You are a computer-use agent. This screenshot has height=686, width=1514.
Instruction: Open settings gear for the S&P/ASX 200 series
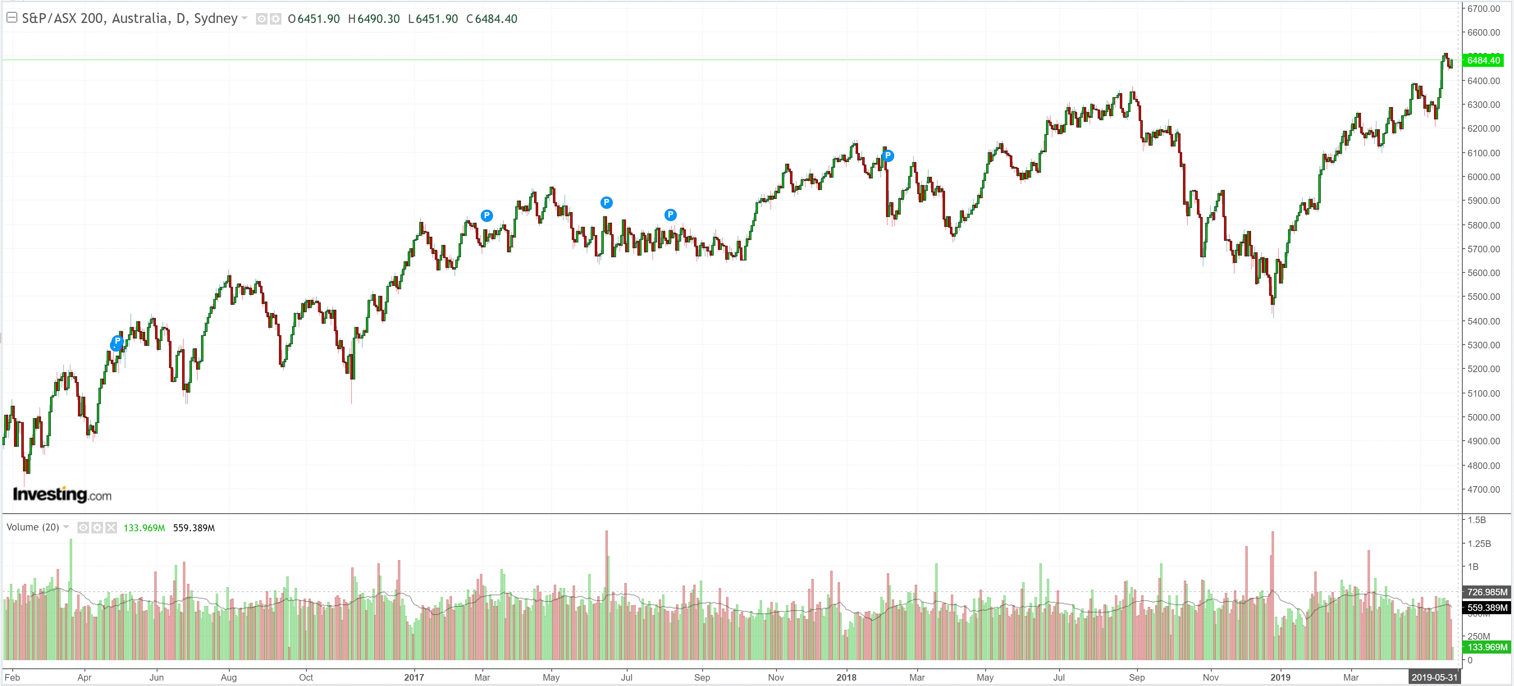275,19
